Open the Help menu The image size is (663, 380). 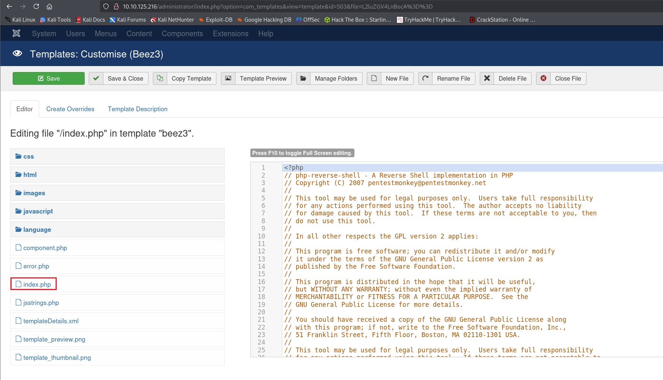(x=266, y=34)
